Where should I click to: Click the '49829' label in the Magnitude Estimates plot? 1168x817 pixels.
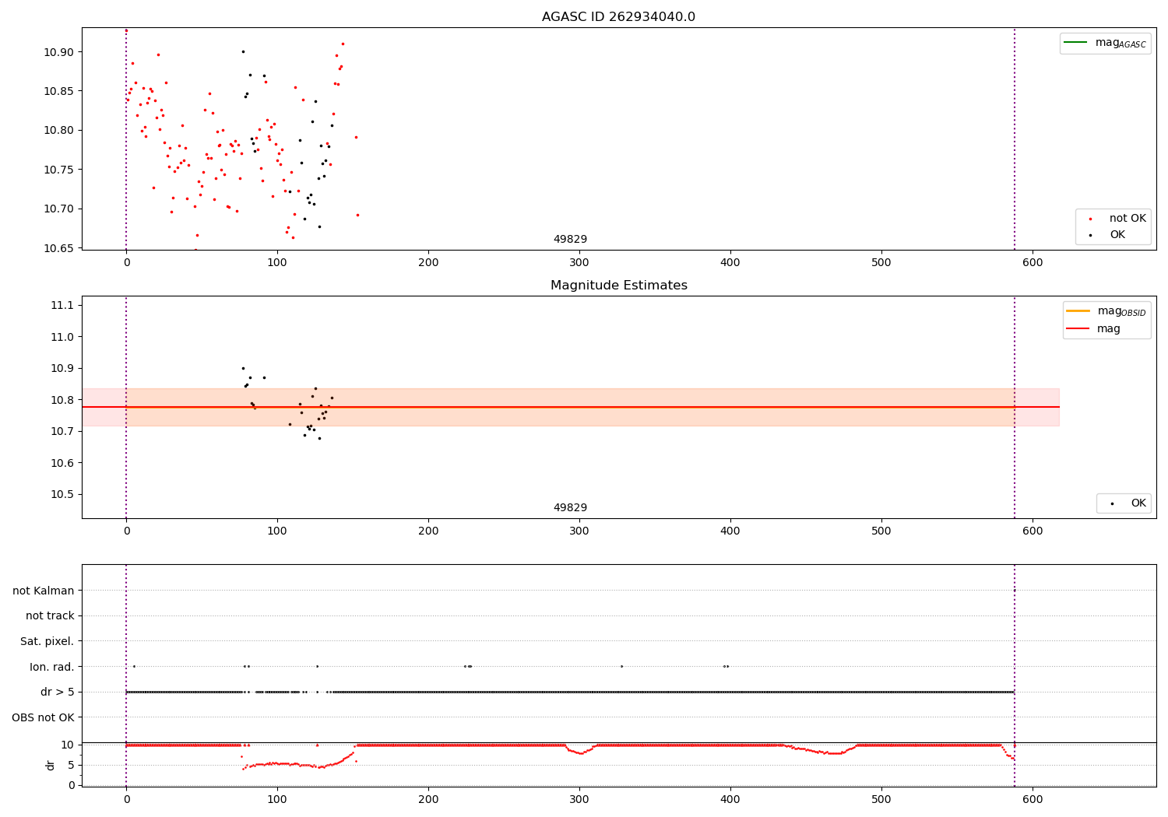click(570, 508)
